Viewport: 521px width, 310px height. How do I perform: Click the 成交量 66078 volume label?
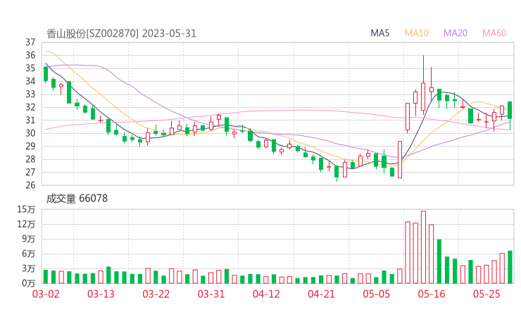pos(77,199)
